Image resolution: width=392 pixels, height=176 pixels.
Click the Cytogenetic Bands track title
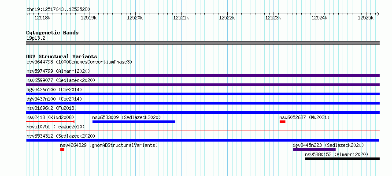tap(52, 33)
